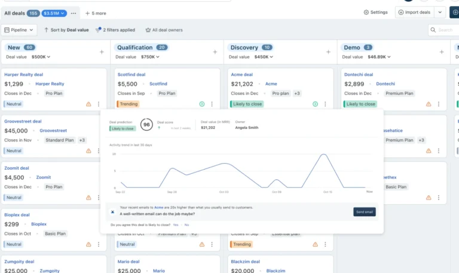Open the Dontechi deal
Viewport: 459px width, 273px height.
(x=359, y=75)
